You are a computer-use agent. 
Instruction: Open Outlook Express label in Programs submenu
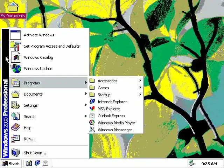coord(111,116)
